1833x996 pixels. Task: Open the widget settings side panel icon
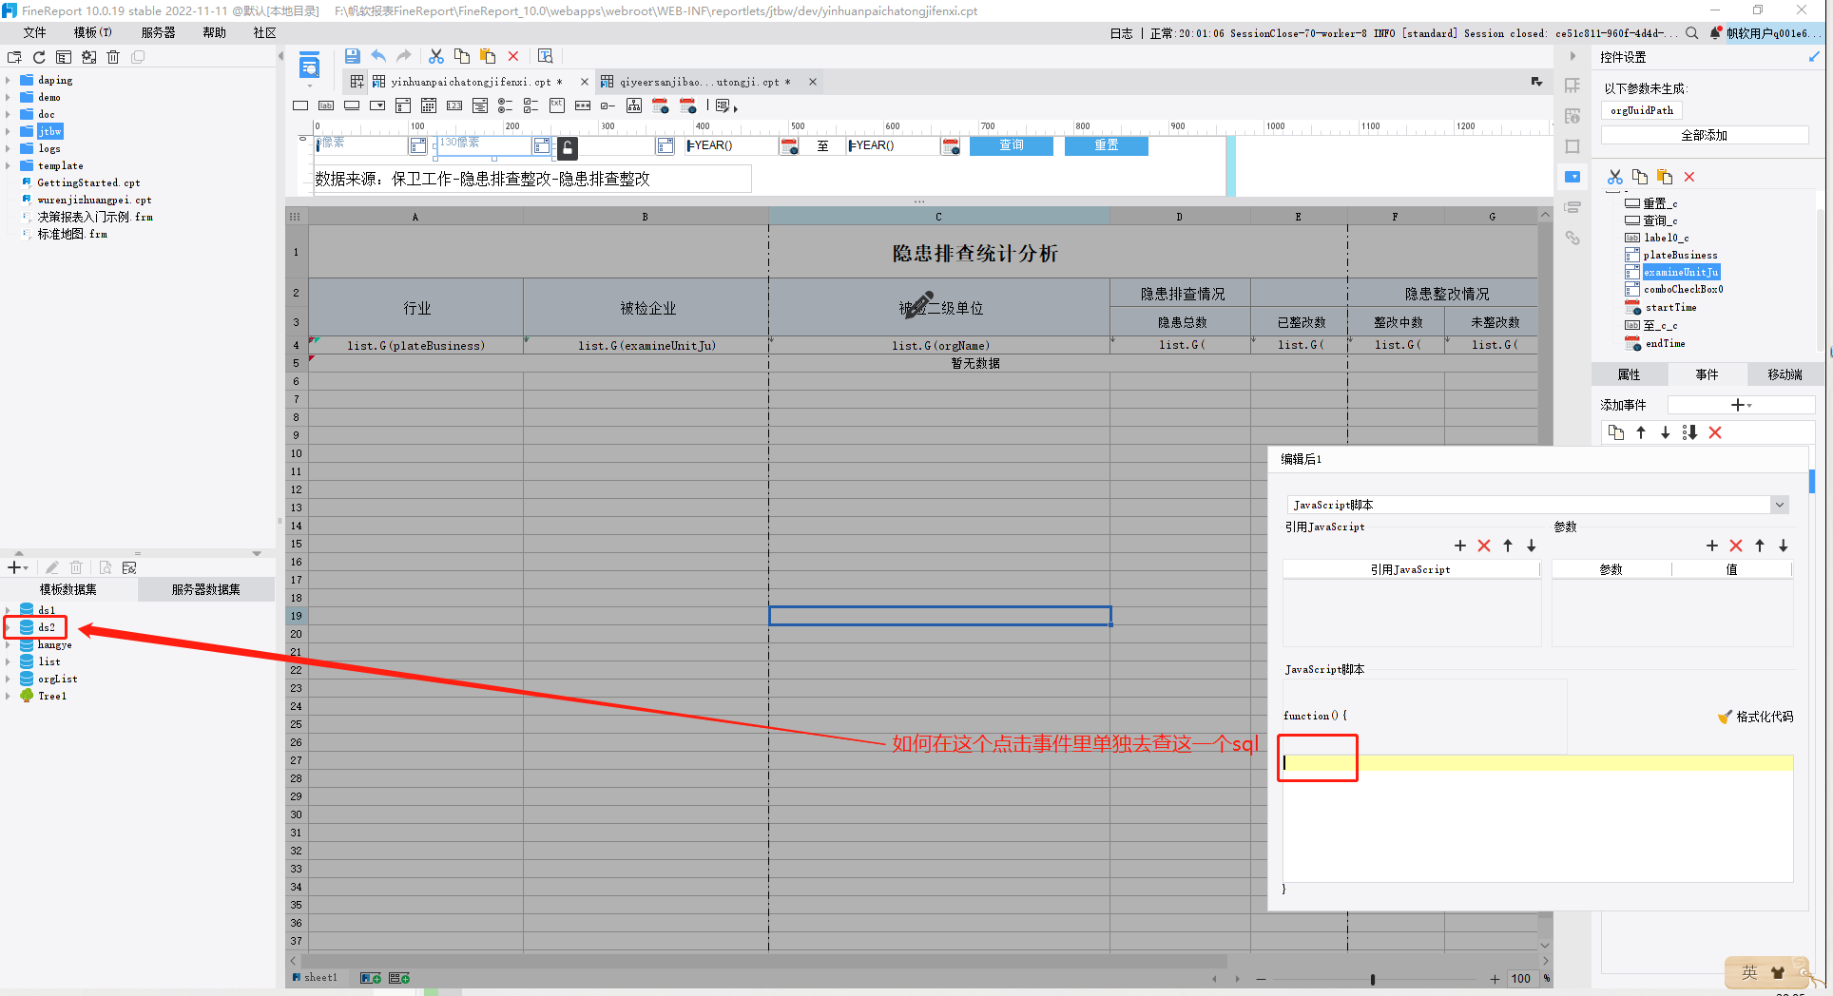[x=1573, y=177]
